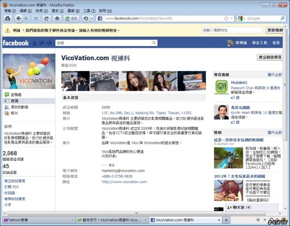
Task: Reload the current page
Action: point(46,19)
